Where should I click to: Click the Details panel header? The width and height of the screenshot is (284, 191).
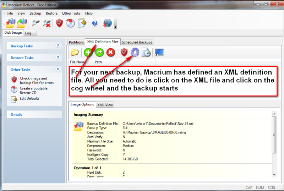point(34,115)
